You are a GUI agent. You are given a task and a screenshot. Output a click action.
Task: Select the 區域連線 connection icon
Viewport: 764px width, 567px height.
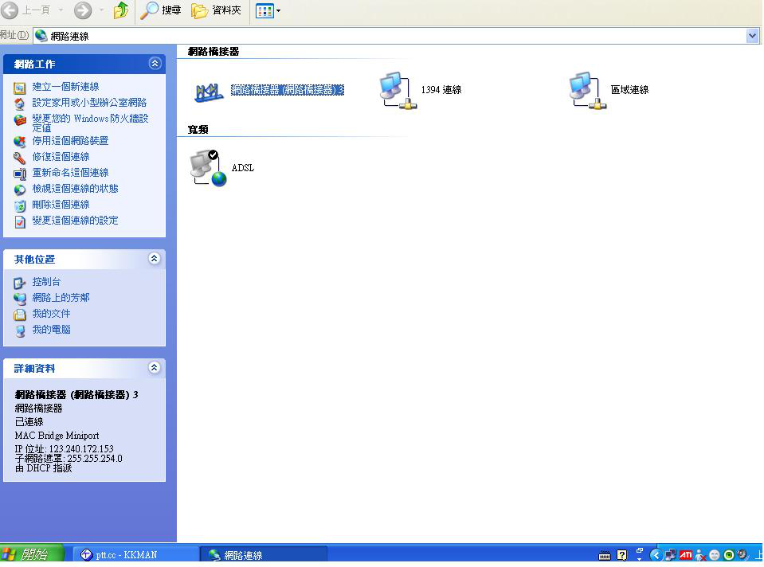588,91
